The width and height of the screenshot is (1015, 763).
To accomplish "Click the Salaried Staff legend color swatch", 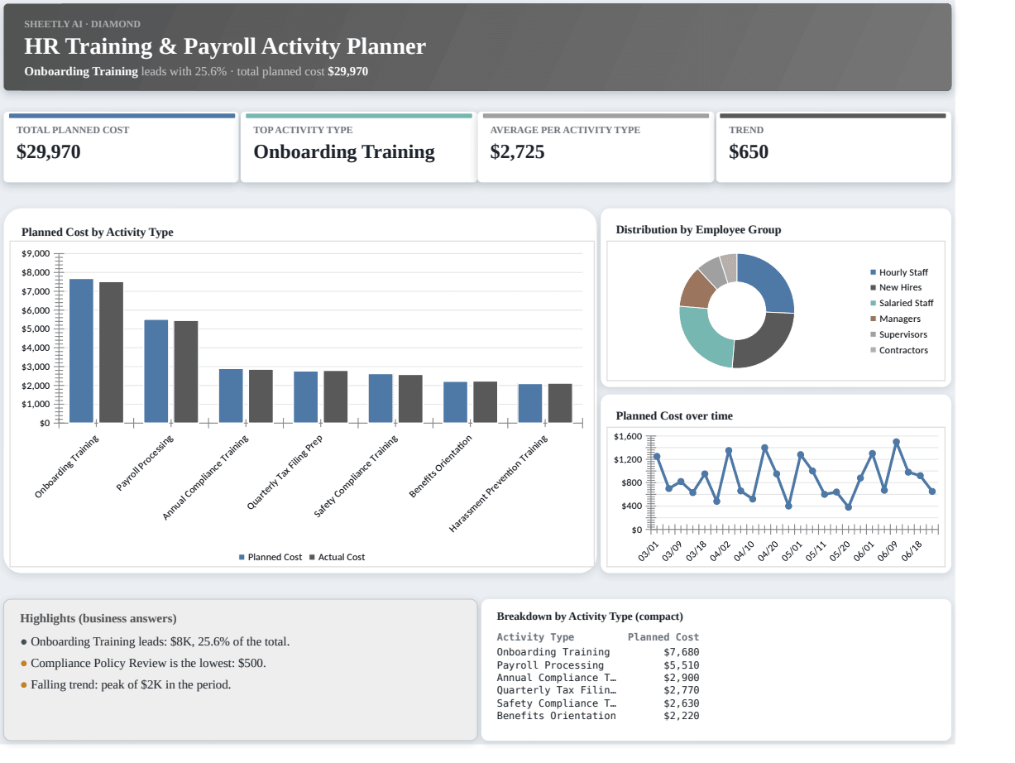I will [874, 303].
